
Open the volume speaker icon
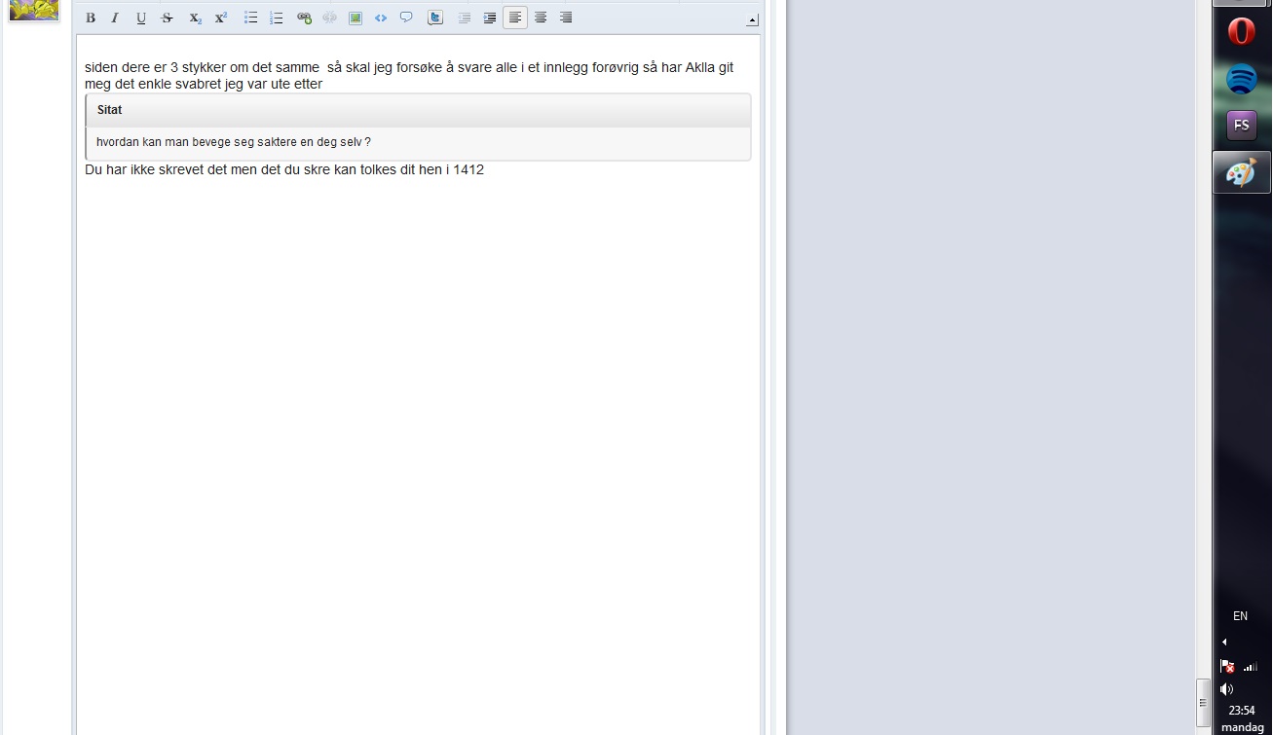click(x=1227, y=689)
